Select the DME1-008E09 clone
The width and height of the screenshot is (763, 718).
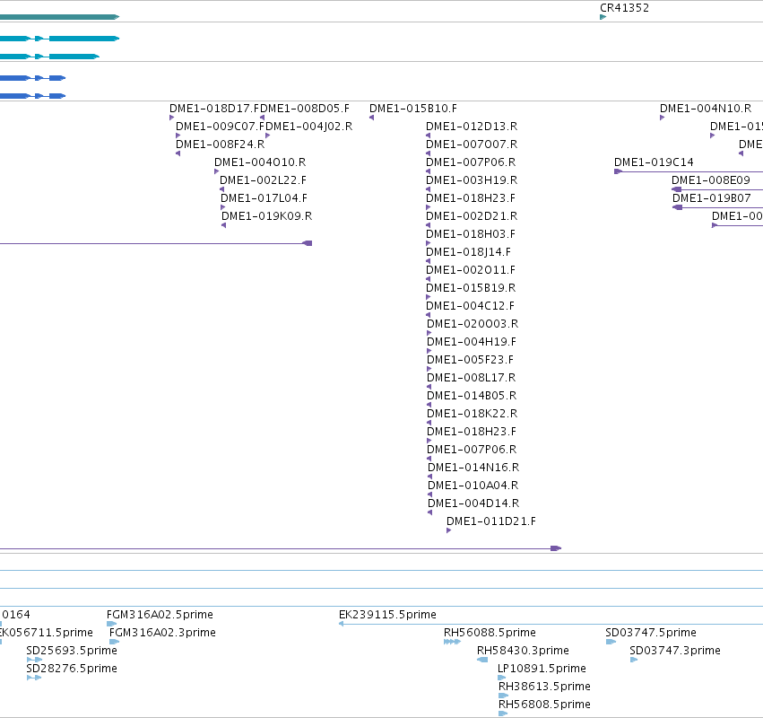[x=717, y=189]
